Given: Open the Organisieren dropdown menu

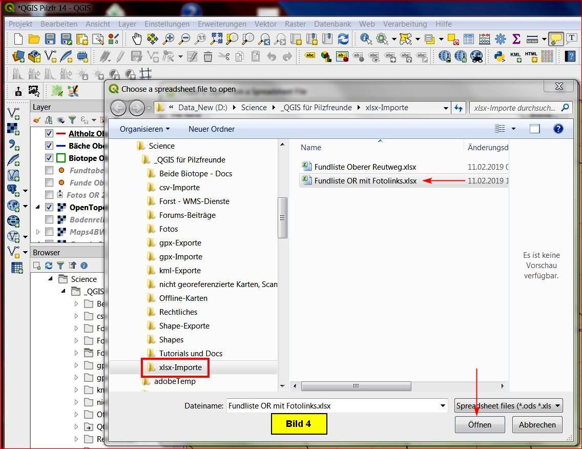Looking at the screenshot, I should click(144, 129).
